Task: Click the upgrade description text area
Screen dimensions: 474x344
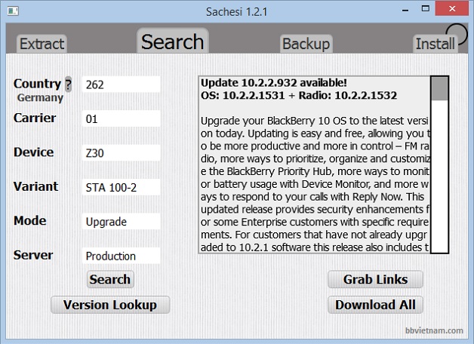Action: pyautogui.click(x=315, y=183)
